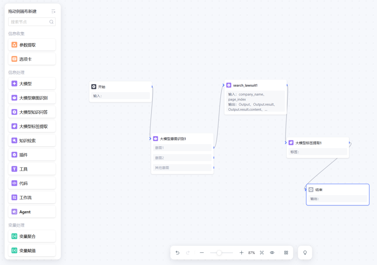Open the lightbulb tips button
Image resolution: width=377 pixels, height=265 pixels.
point(305,252)
